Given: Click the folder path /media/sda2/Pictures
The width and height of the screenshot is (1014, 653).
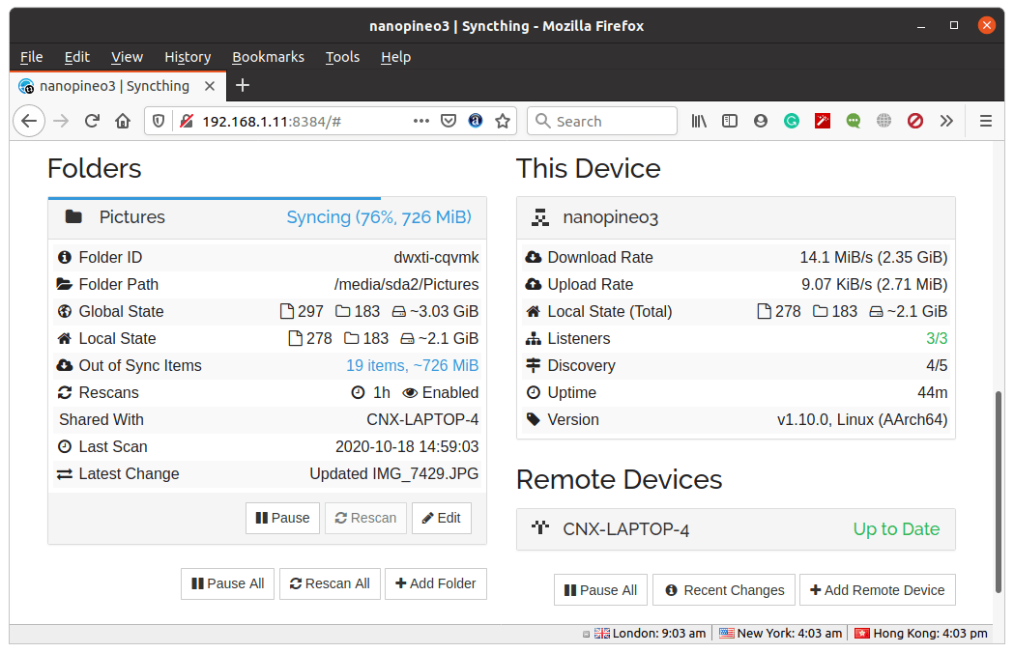Looking at the screenshot, I should click(406, 284).
